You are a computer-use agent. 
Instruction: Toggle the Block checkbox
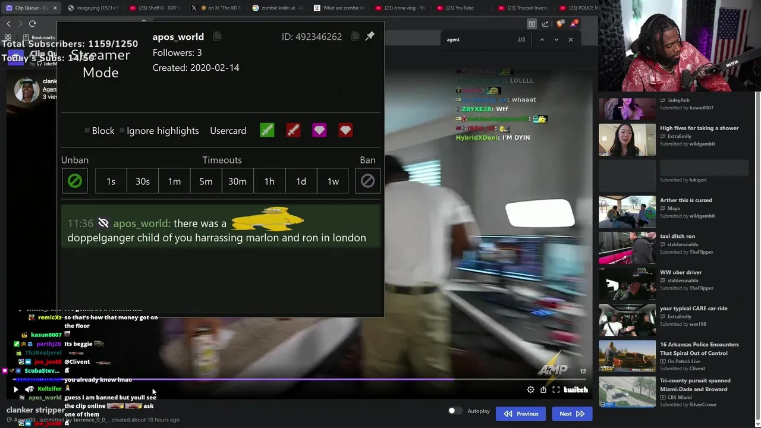tap(87, 131)
